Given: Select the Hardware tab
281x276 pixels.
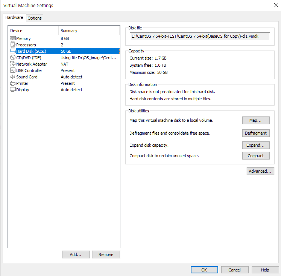Looking at the screenshot, I should pyautogui.click(x=14, y=17).
